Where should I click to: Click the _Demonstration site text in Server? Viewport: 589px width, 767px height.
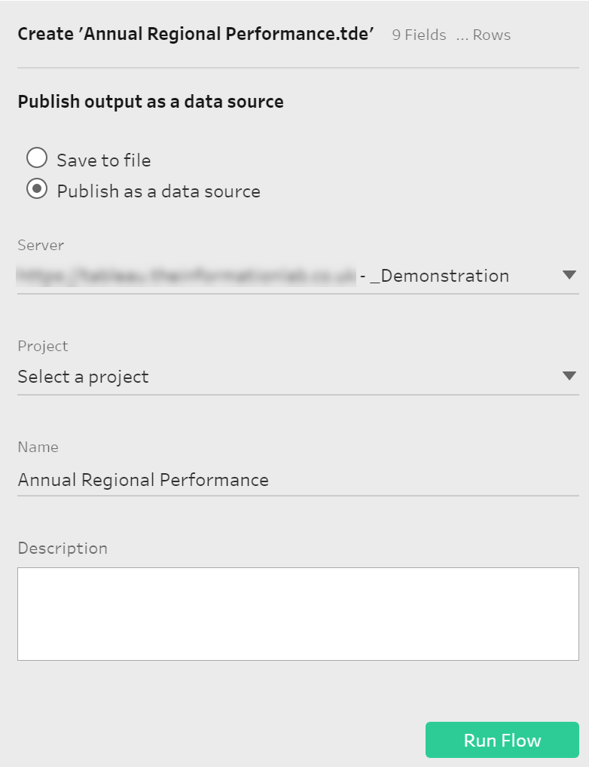(439, 276)
